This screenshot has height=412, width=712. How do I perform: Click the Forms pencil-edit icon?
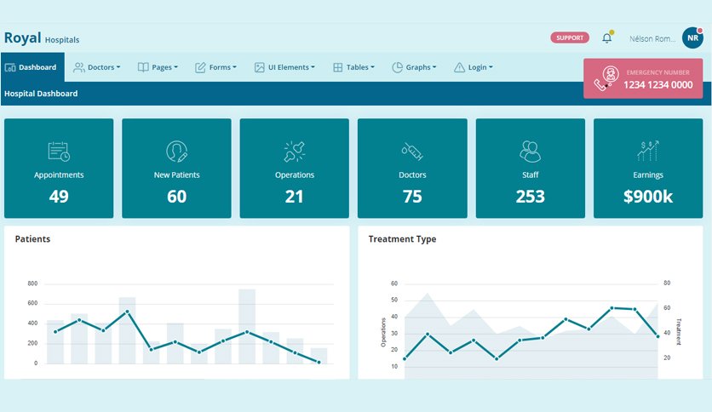200,67
